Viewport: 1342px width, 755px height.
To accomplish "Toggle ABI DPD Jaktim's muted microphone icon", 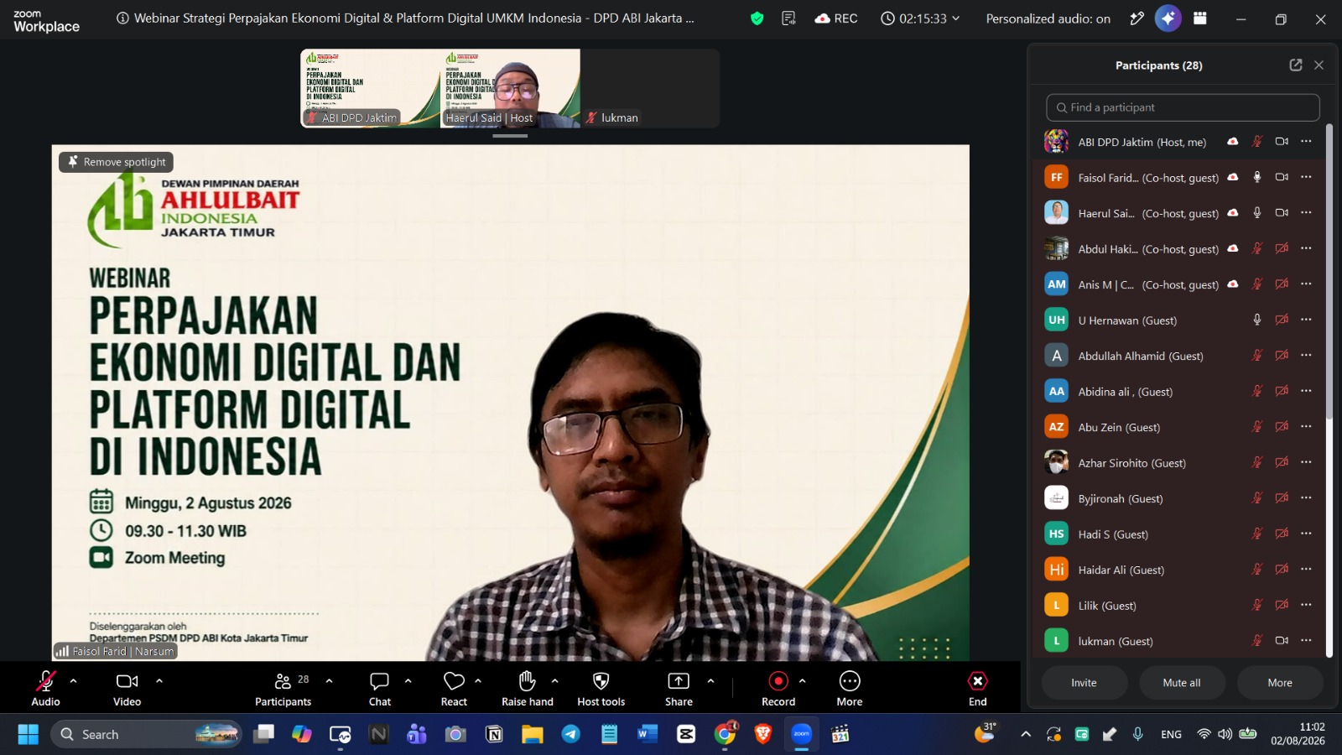I will click(x=1257, y=141).
